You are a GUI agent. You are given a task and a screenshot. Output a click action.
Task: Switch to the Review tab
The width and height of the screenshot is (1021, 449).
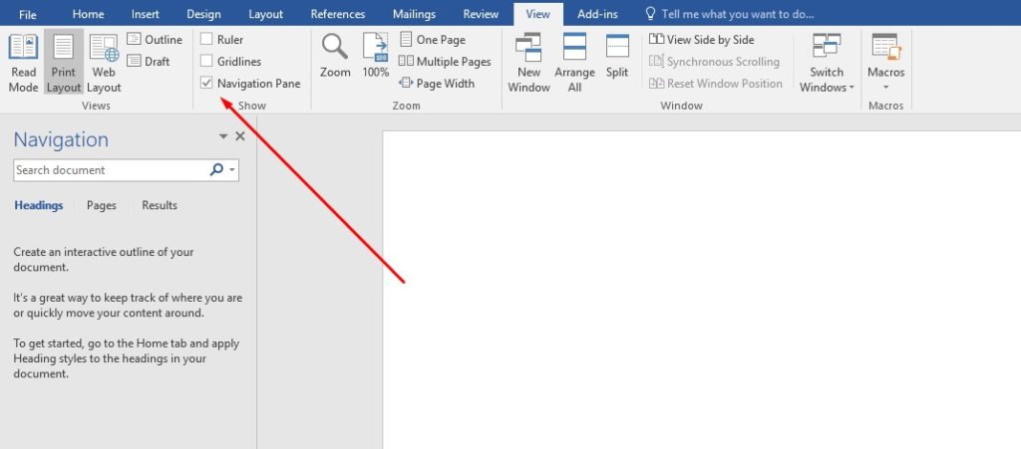point(481,14)
